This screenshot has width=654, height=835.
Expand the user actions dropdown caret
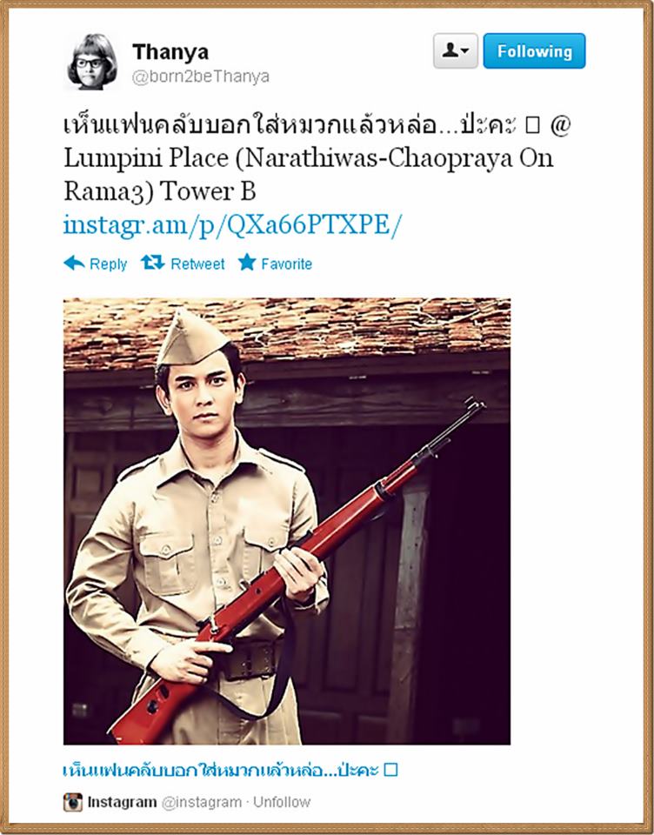465,51
